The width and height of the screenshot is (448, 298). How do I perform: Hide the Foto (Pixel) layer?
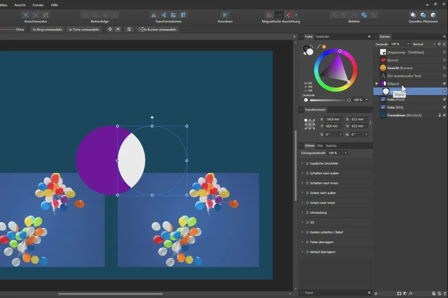tap(444, 99)
